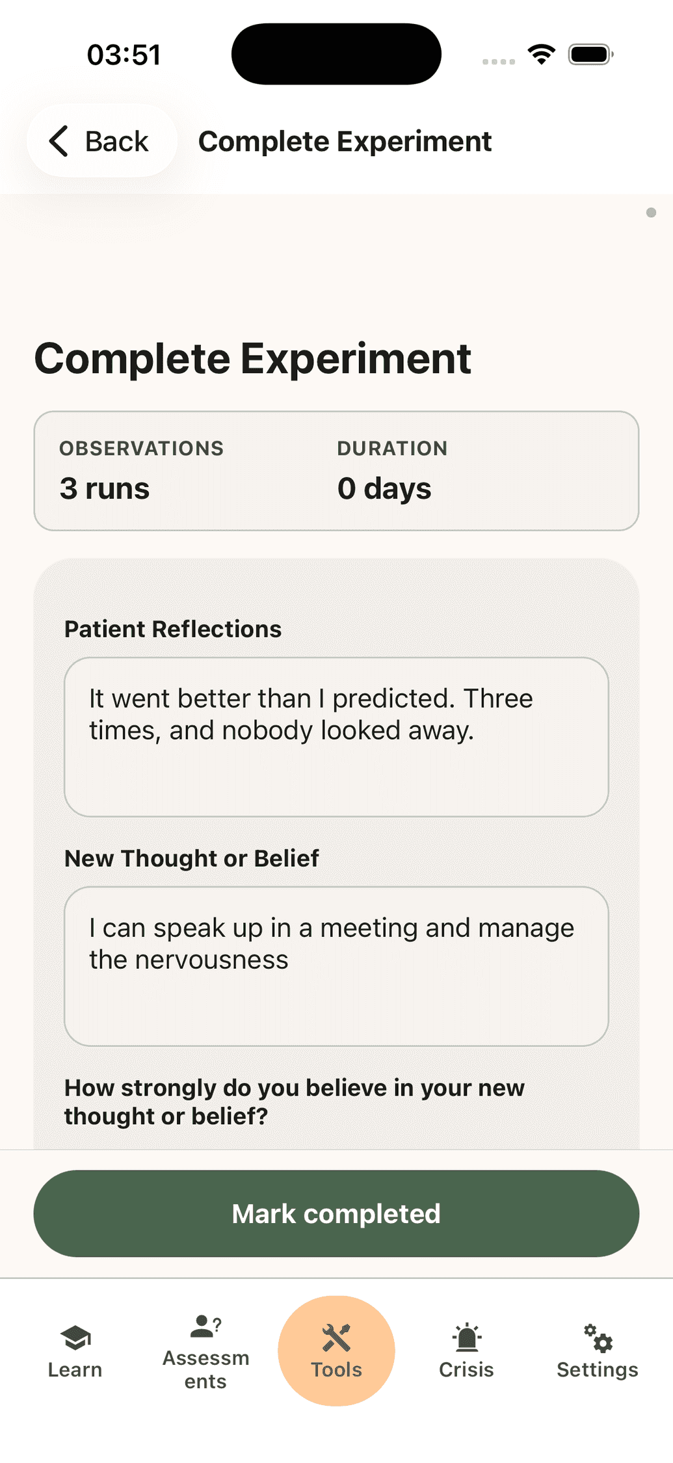Tap the Duration 0 days stat
This screenshot has height=1463, width=673.
pyautogui.click(x=392, y=471)
